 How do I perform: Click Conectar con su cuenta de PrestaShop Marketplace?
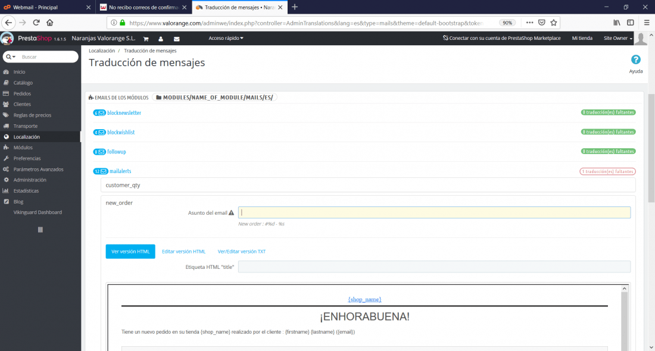(x=502, y=38)
